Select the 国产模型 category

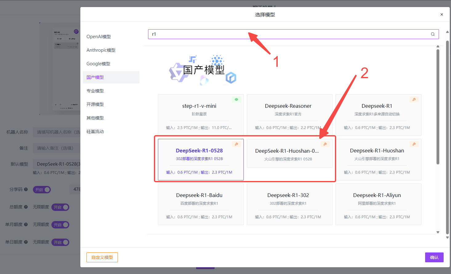pos(111,77)
